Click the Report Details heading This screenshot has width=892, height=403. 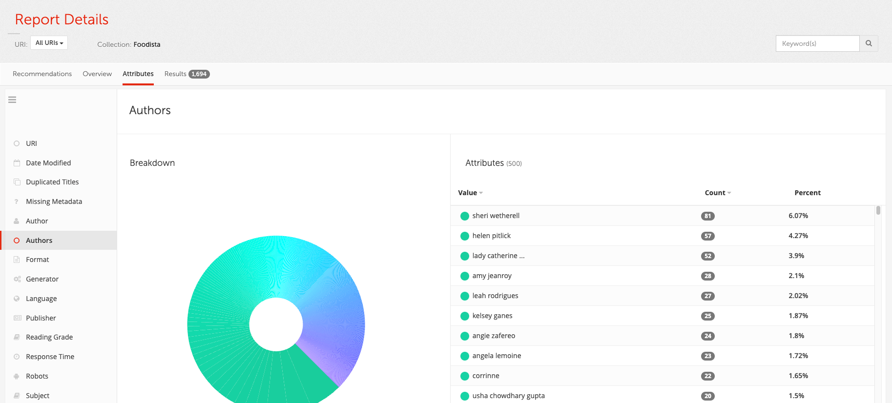tap(62, 20)
